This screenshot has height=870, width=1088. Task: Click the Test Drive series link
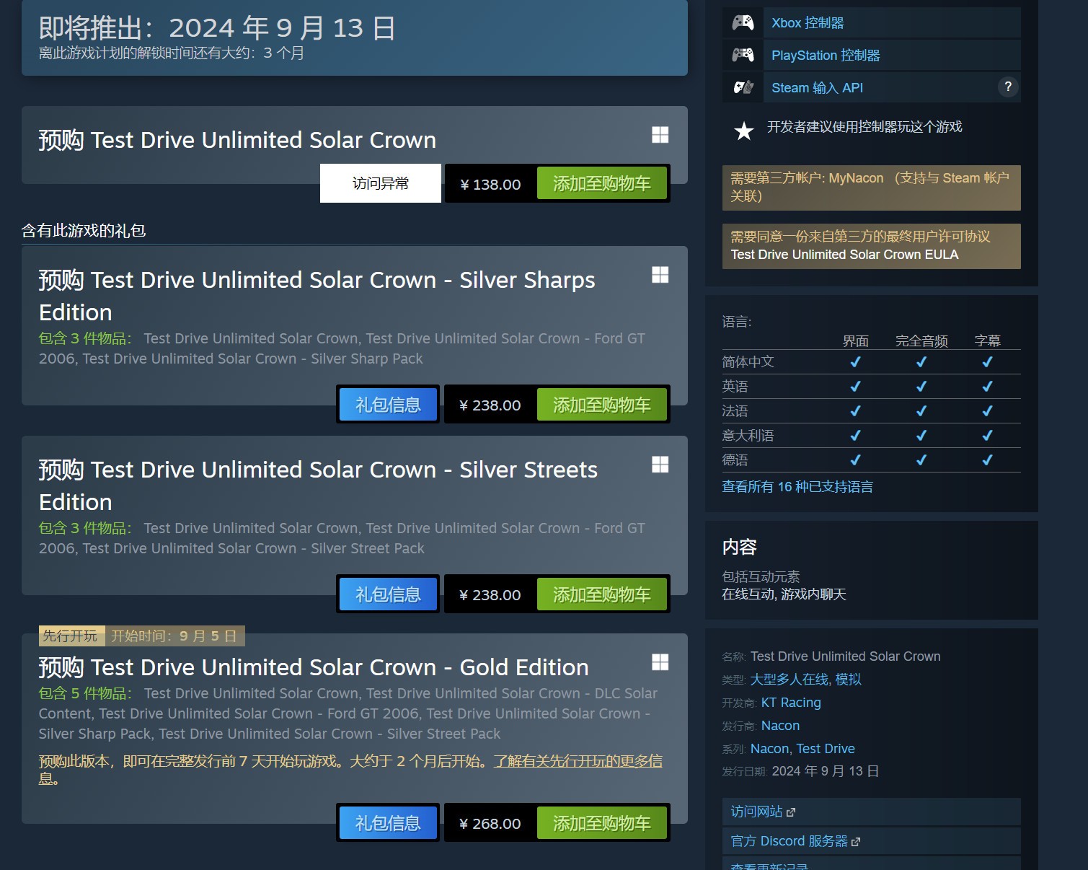tap(827, 748)
